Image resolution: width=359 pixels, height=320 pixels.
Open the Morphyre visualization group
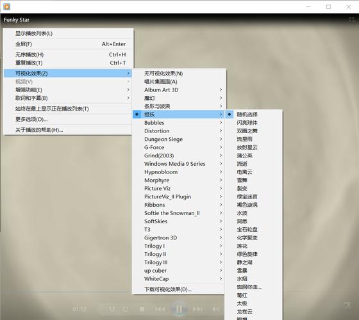point(179,180)
